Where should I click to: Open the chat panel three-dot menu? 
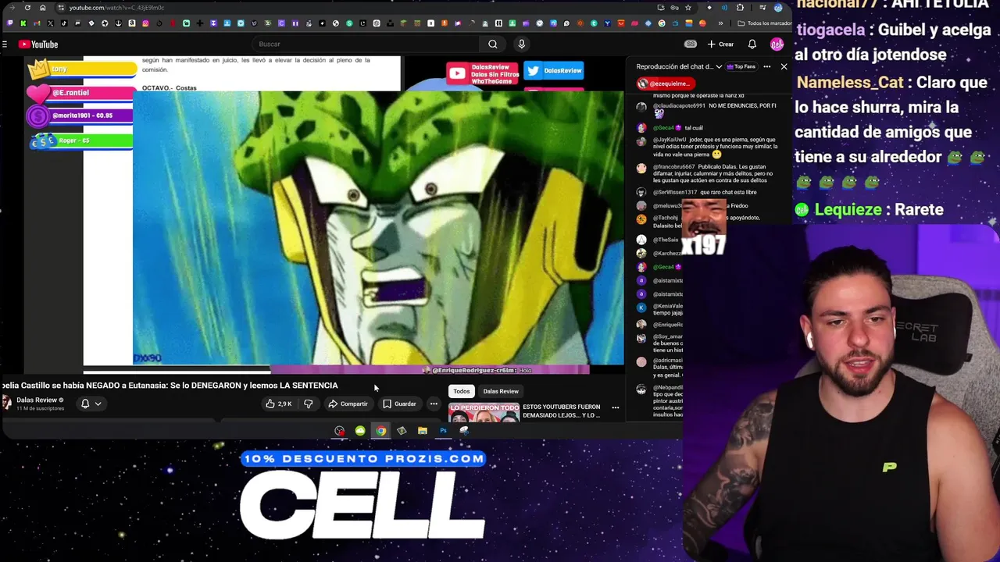click(x=766, y=66)
